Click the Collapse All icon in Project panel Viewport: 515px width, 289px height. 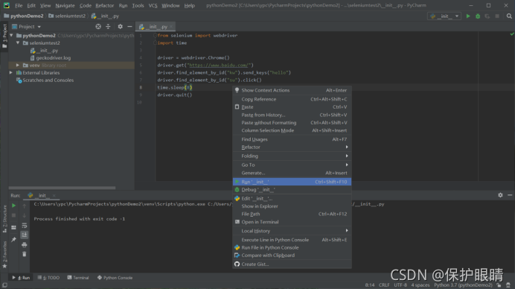click(x=108, y=27)
